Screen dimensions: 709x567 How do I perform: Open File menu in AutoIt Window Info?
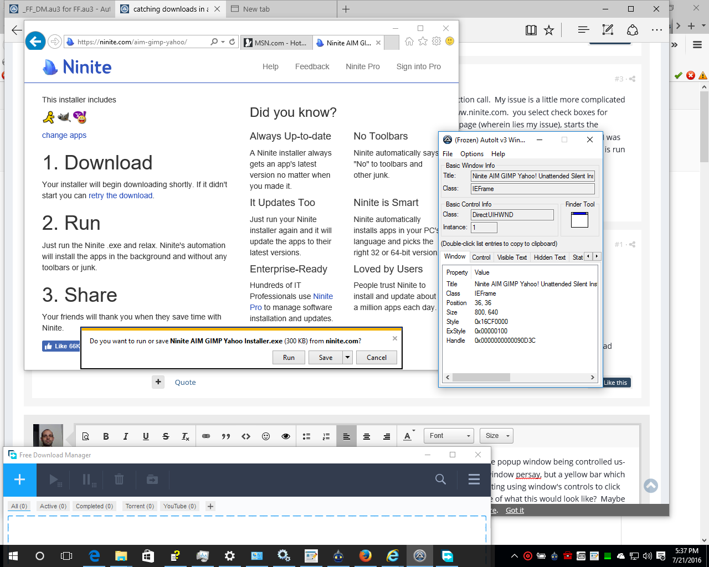pyautogui.click(x=448, y=154)
